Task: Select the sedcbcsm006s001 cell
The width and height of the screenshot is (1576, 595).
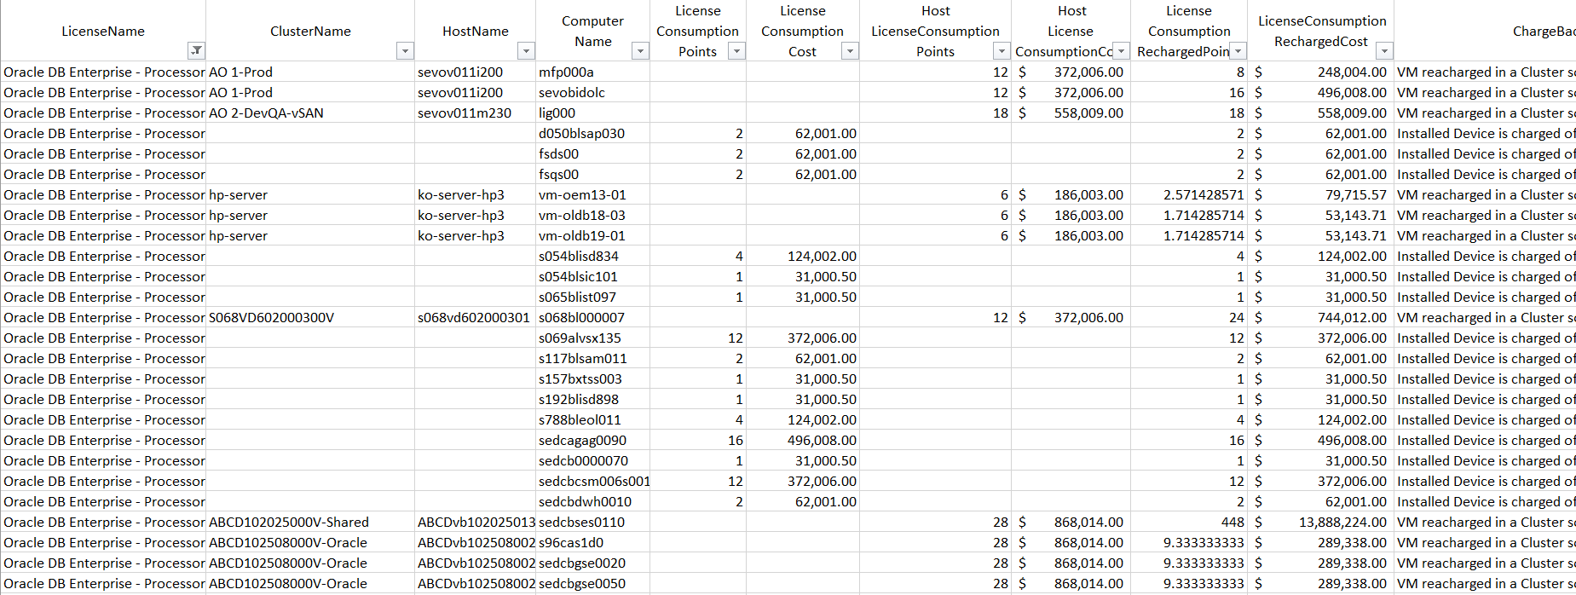Action: tap(592, 482)
